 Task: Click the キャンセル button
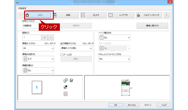132,105
